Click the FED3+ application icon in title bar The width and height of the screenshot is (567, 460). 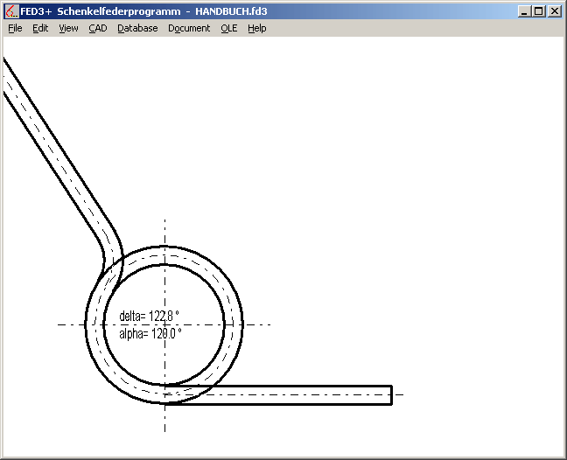click(11, 11)
